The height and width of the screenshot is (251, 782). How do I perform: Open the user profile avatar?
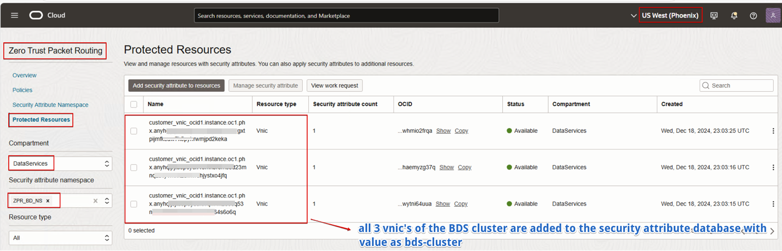(x=773, y=15)
